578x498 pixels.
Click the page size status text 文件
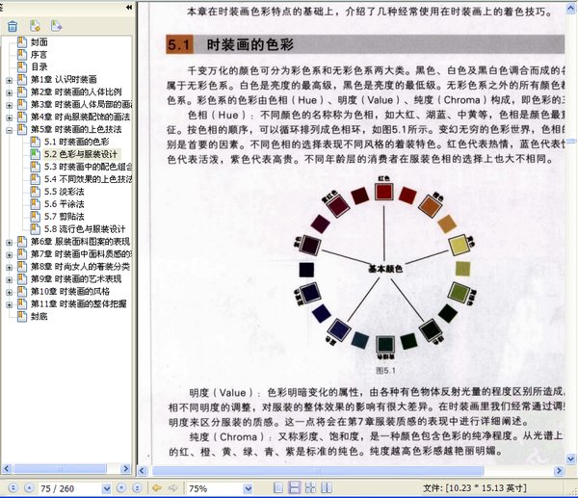pyautogui.click(x=475, y=488)
